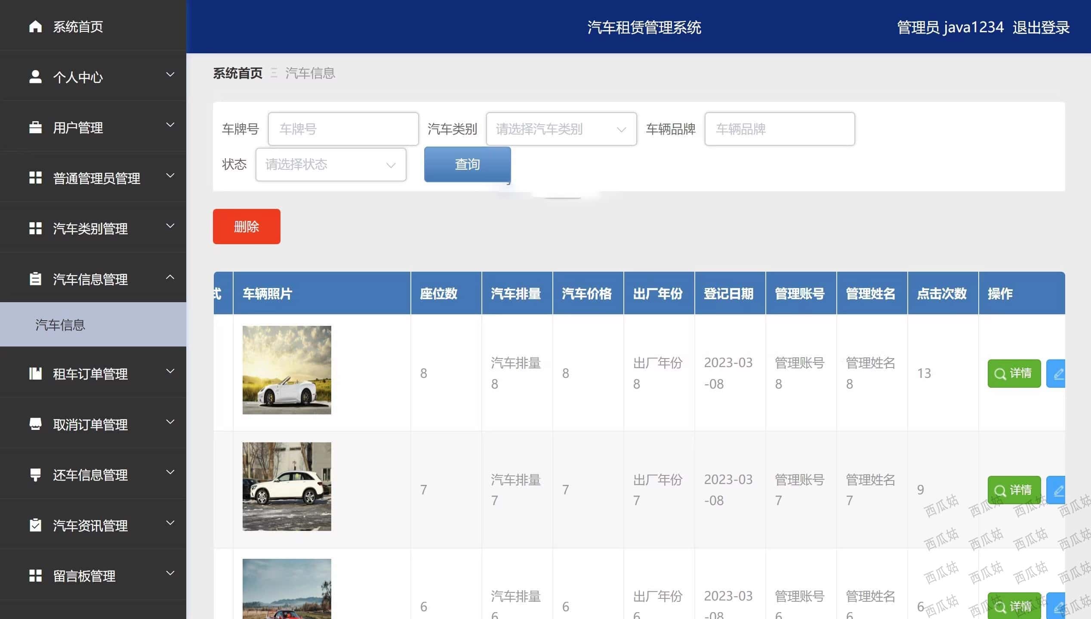Open the 汽车资讯管理 menu label
The width and height of the screenshot is (1091, 619).
pyautogui.click(x=90, y=525)
